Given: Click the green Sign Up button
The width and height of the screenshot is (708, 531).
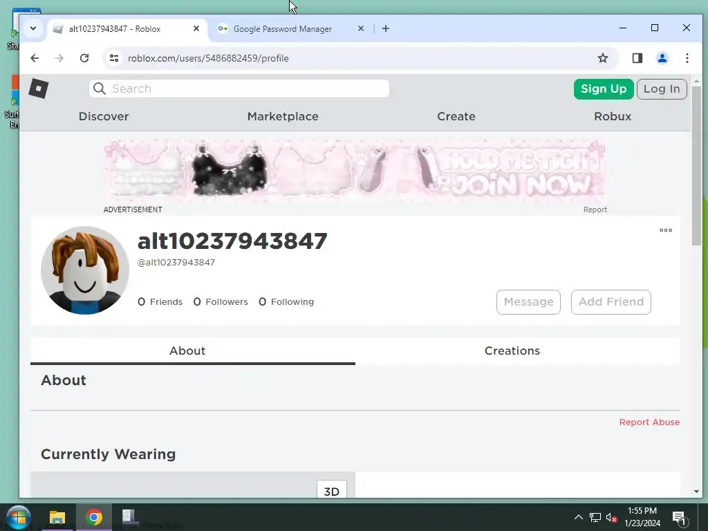Looking at the screenshot, I should pyautogui.click(x=604, y=89).
